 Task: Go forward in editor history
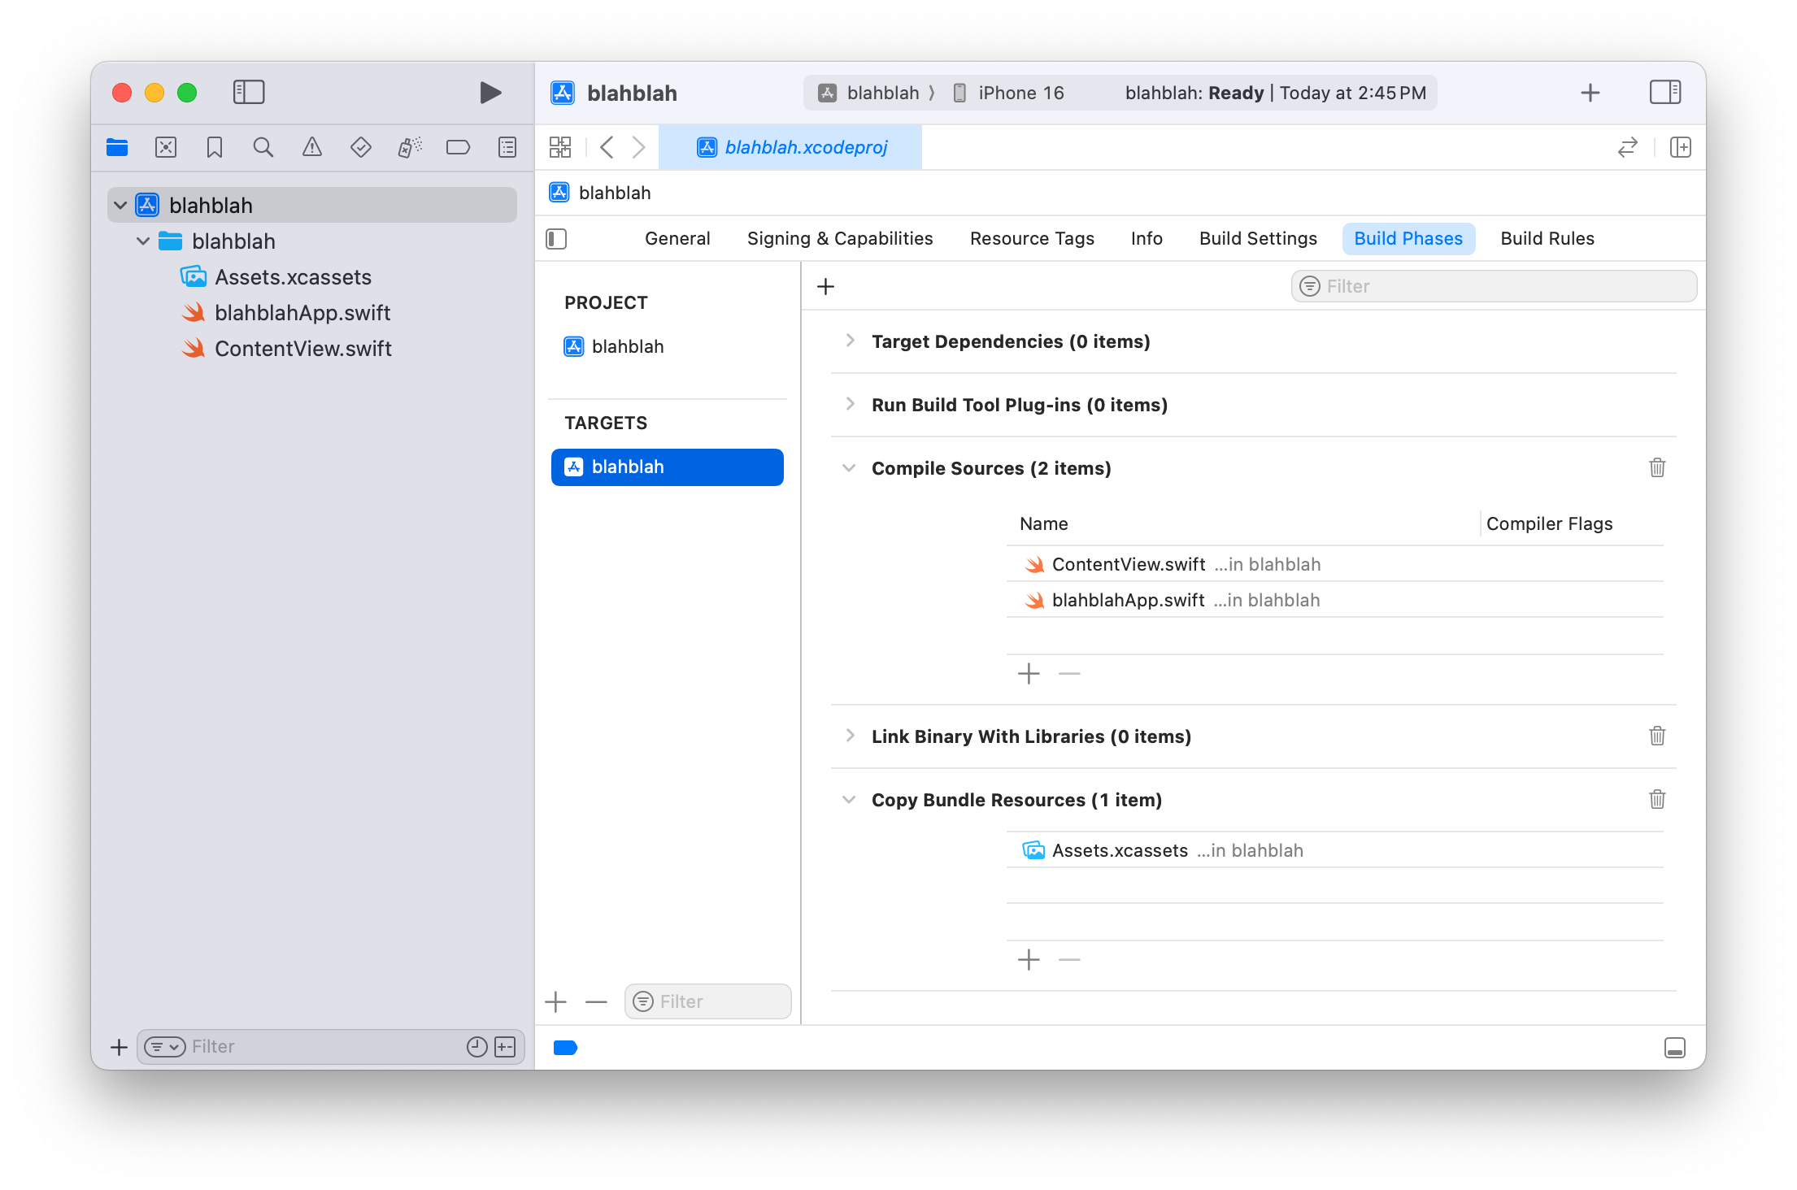pos(639,147)
